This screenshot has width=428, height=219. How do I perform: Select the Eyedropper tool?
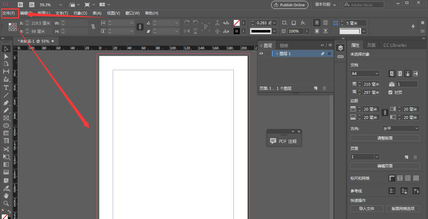[x=6, y=188]
